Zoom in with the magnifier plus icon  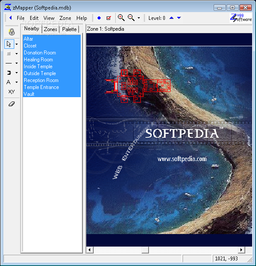(x=121, y=18)
